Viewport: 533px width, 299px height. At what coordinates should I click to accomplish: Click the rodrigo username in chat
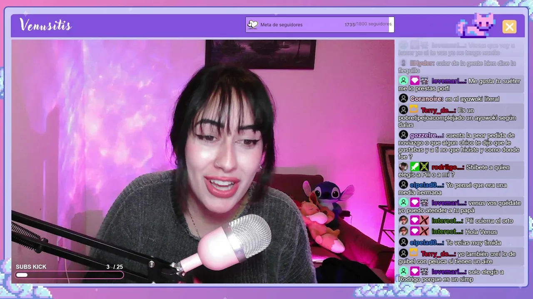448,167
